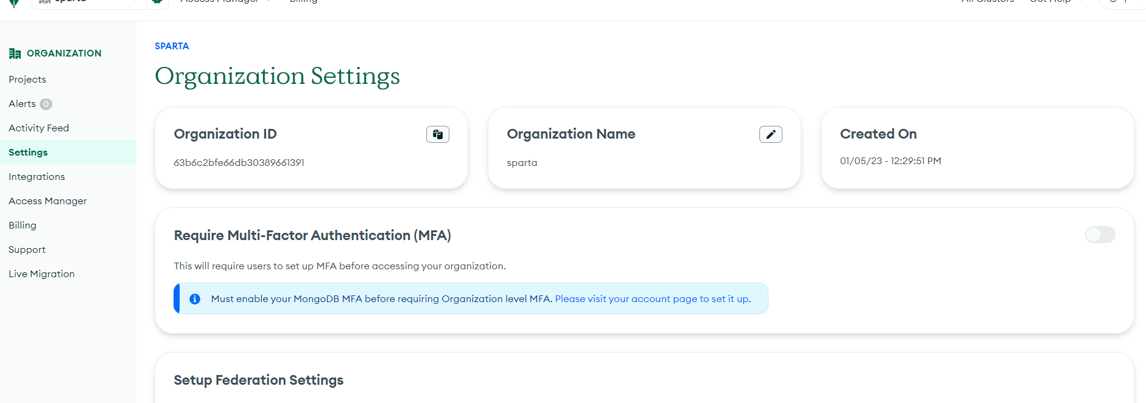Click the info icon in MFA notice
The width and height of the screenshot is (1146, 403).
195,299
